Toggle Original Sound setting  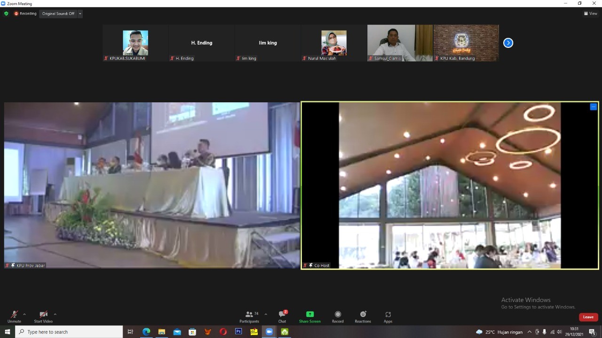(x=58, y=14)
